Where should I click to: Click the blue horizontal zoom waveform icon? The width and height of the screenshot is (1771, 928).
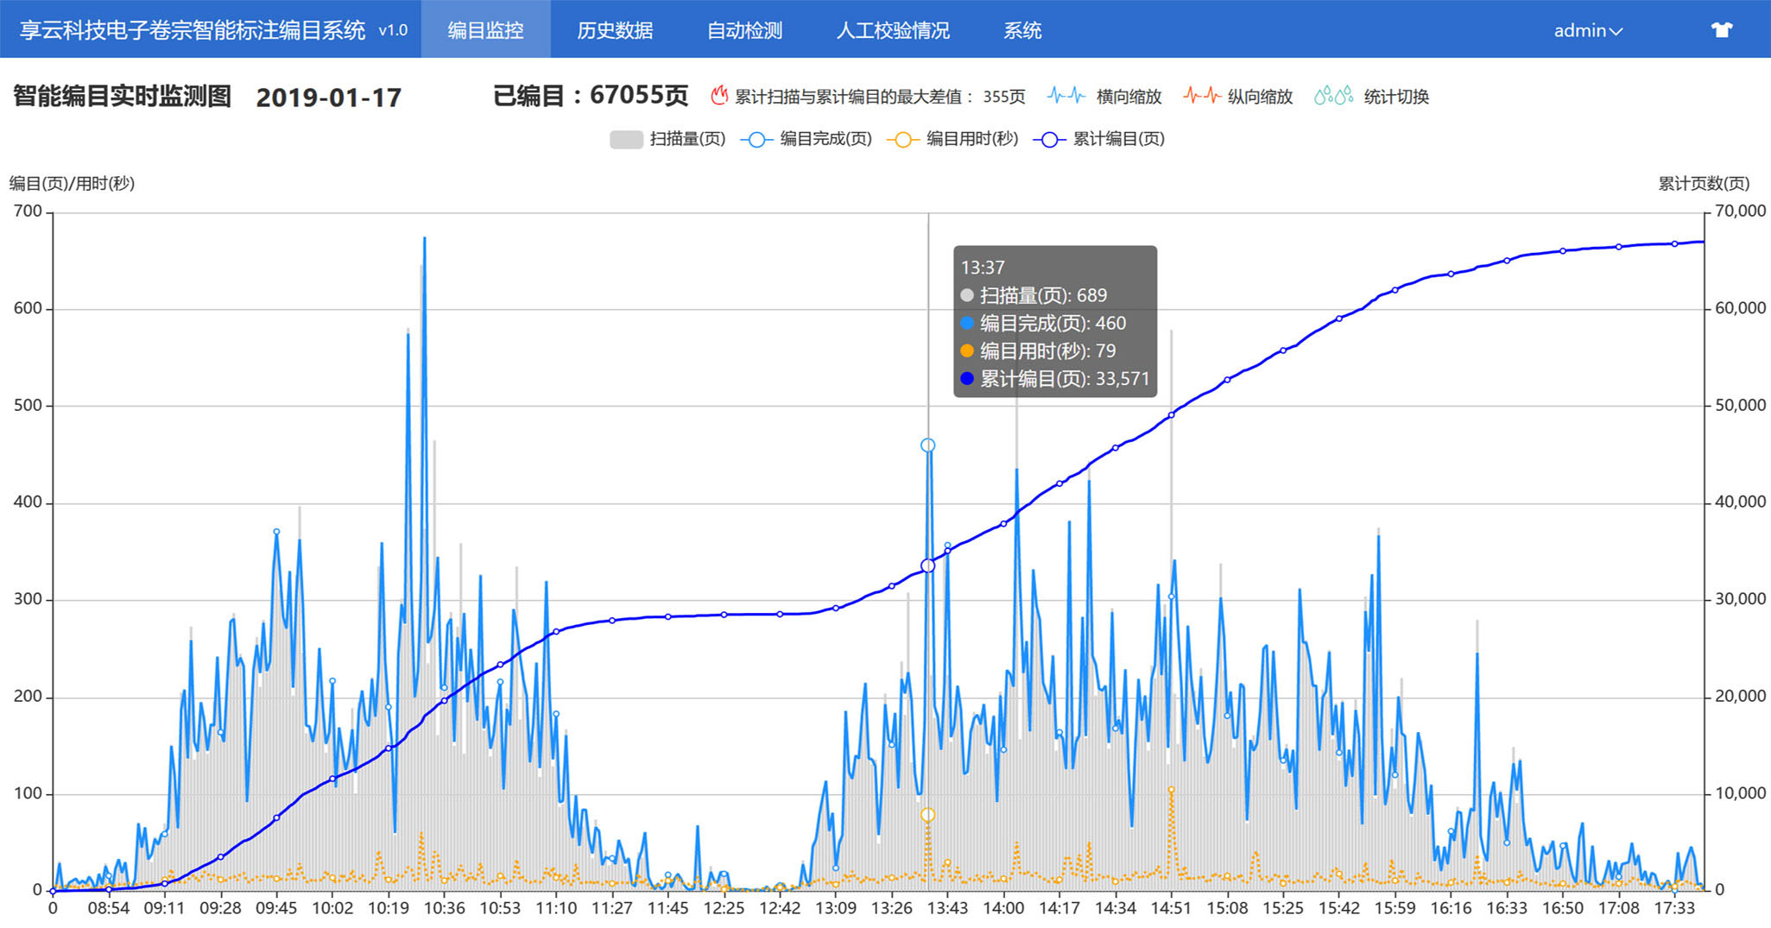[1066, 96]
